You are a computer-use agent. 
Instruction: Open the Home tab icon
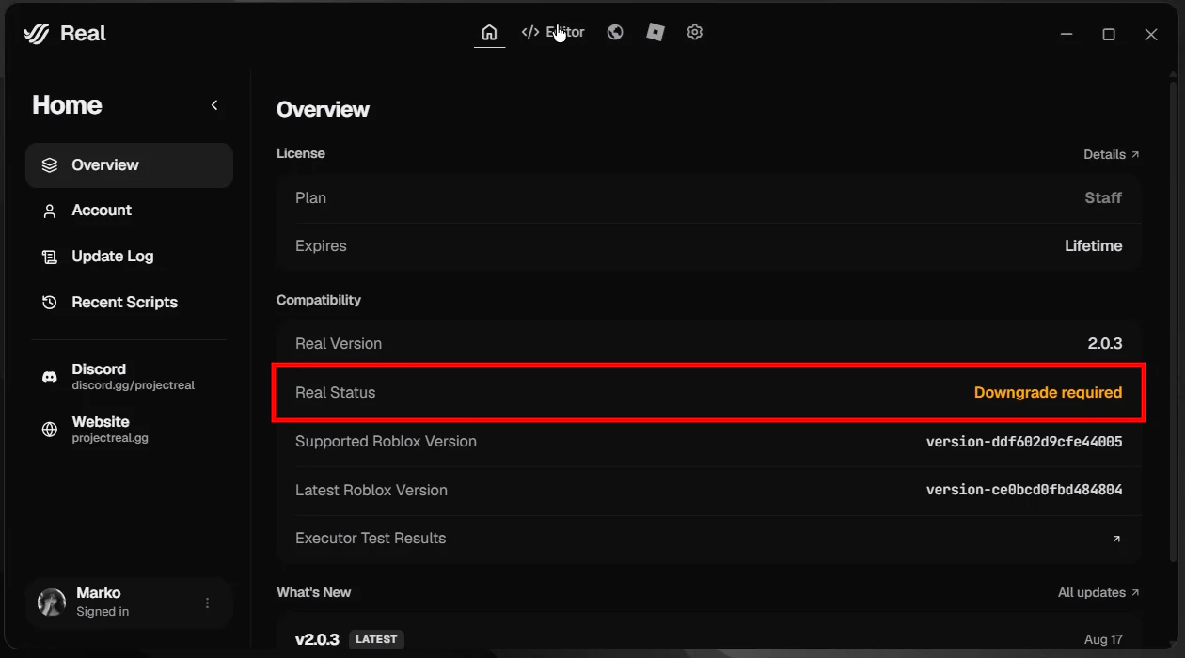(489, 32)
